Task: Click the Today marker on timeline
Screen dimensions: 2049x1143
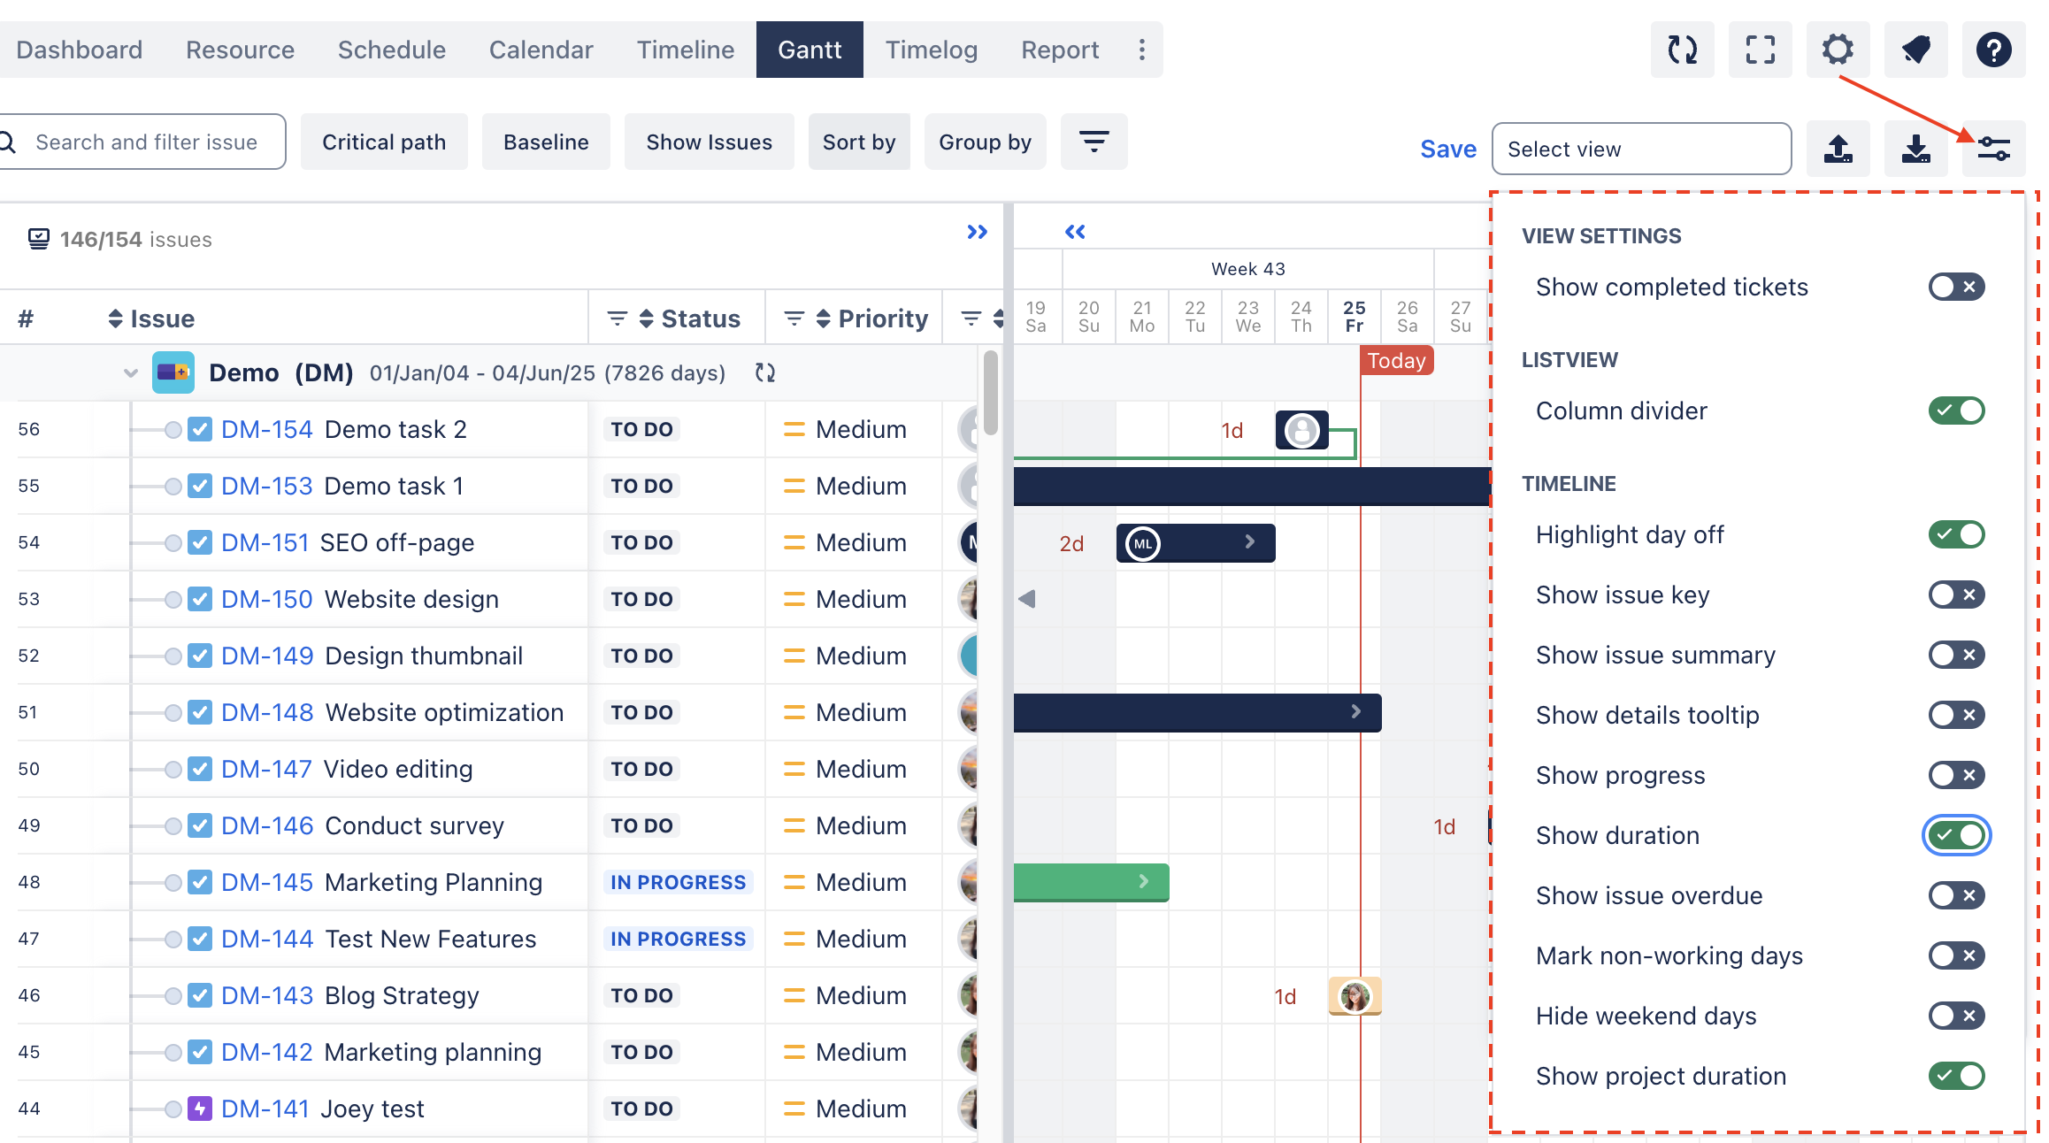Action: (x=1396, y=360)
